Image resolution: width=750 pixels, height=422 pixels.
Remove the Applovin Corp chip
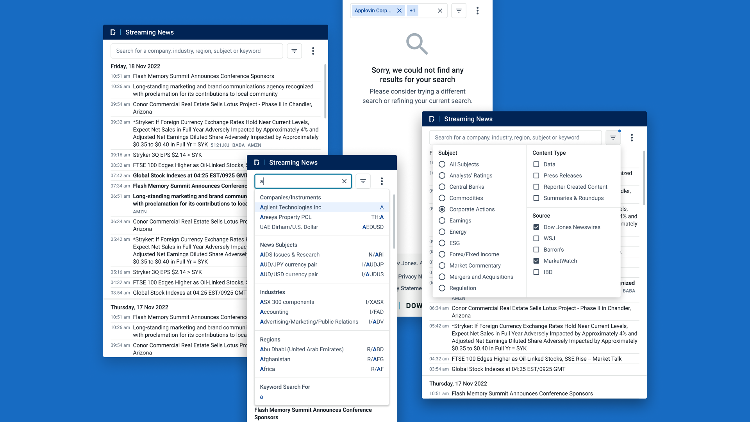pyautogui.click(x=399, y=11)
